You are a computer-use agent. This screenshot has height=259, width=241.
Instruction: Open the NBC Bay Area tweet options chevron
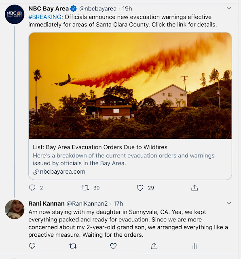229,8
